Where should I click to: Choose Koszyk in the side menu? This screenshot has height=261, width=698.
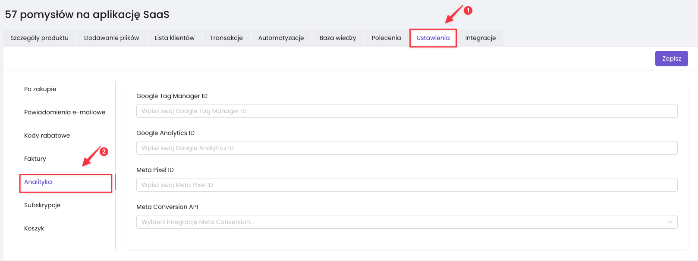point(34,228)
